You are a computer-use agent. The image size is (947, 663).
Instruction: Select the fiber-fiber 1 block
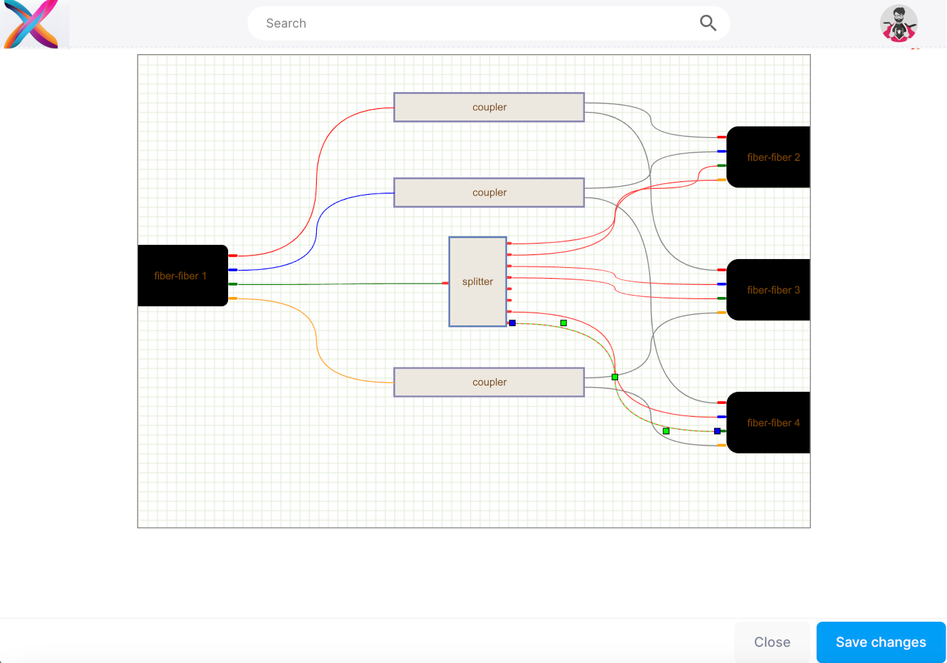181,275
